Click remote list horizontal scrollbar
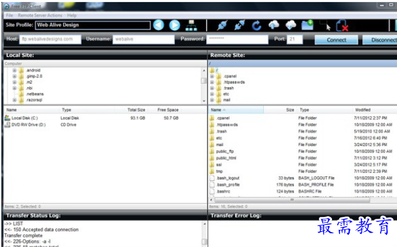The width and height of the screenshot is (397, 247). coord(292,200)
